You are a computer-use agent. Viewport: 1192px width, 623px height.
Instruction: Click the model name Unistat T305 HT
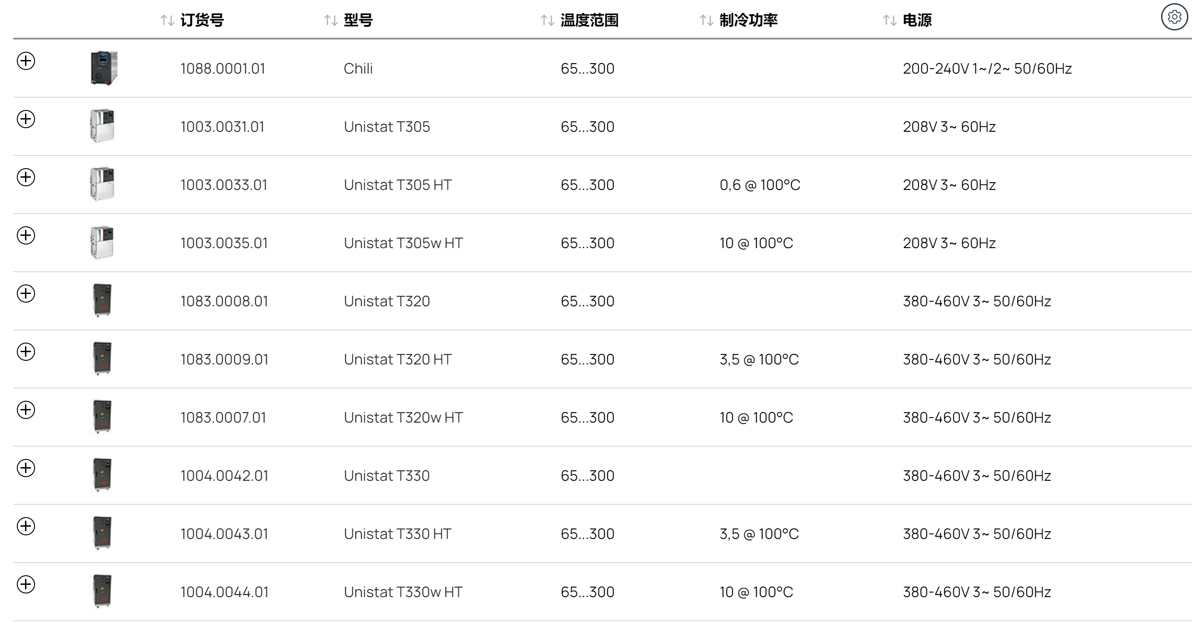(x=397, y=185)
